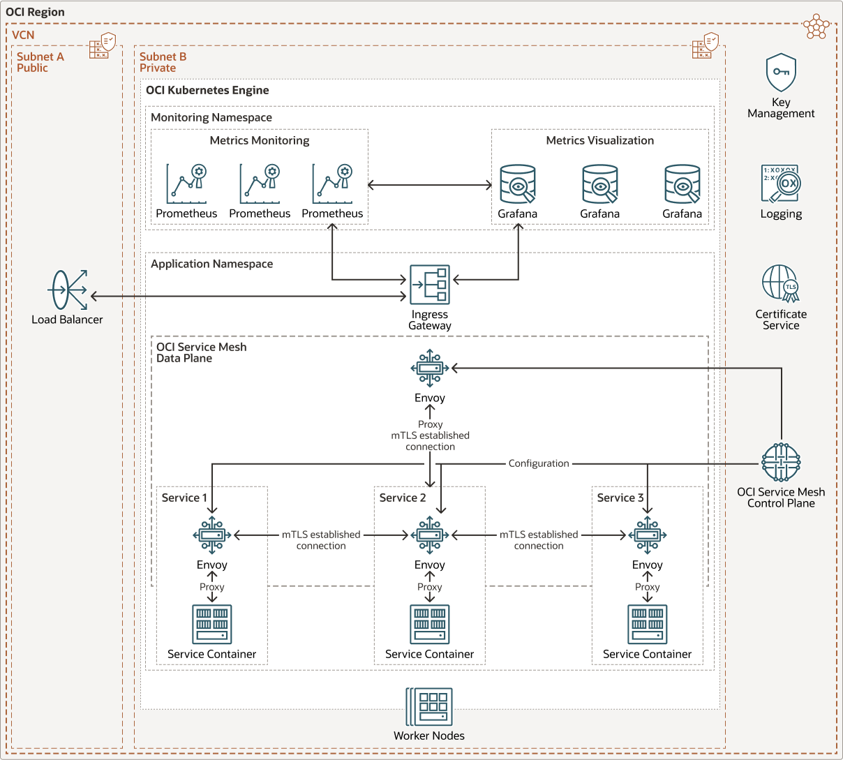843x760 pixels.
Task: Select the Application Namespace label
Action: coord(213,264)
